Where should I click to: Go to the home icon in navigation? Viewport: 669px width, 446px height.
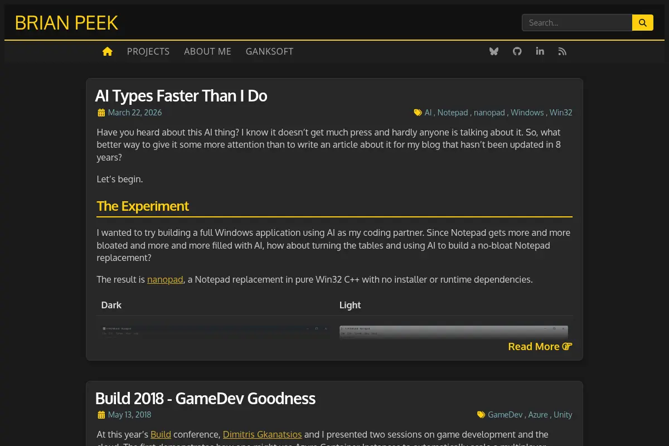108,51
